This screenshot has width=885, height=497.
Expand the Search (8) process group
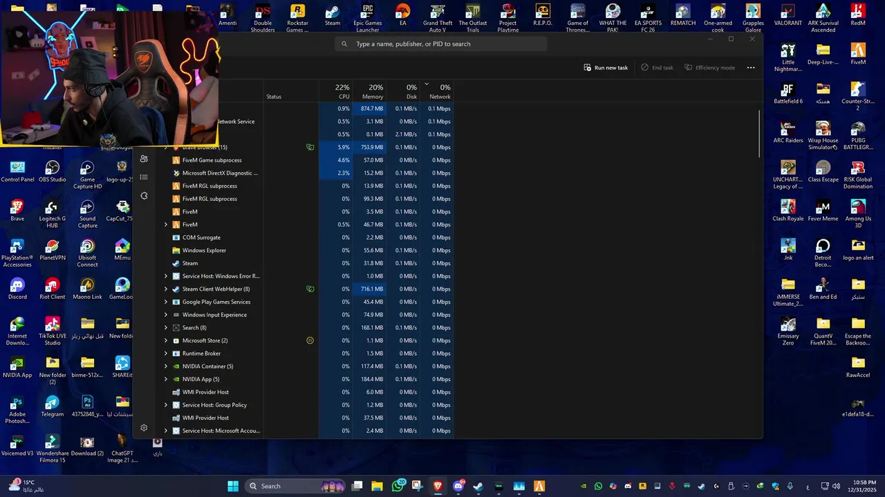pyautogui.click(x=165, y=328)
